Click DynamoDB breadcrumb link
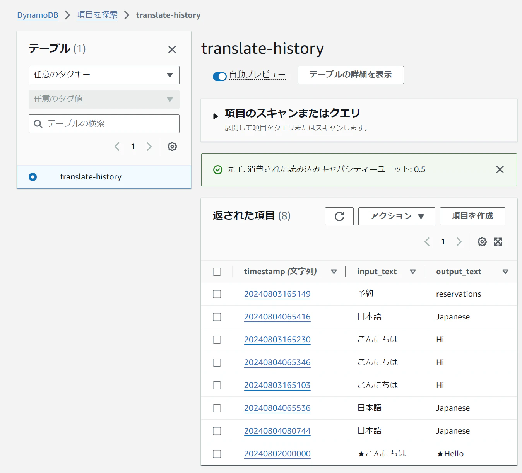 38,15
